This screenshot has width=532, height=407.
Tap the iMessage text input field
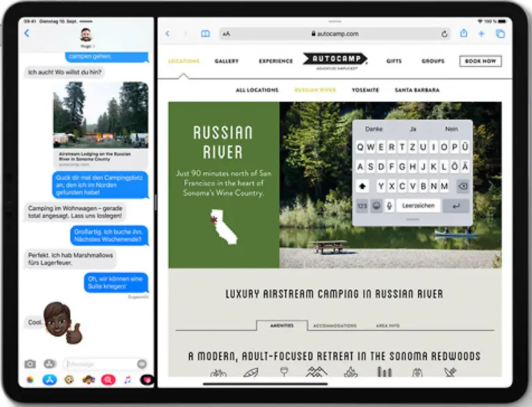99,363
